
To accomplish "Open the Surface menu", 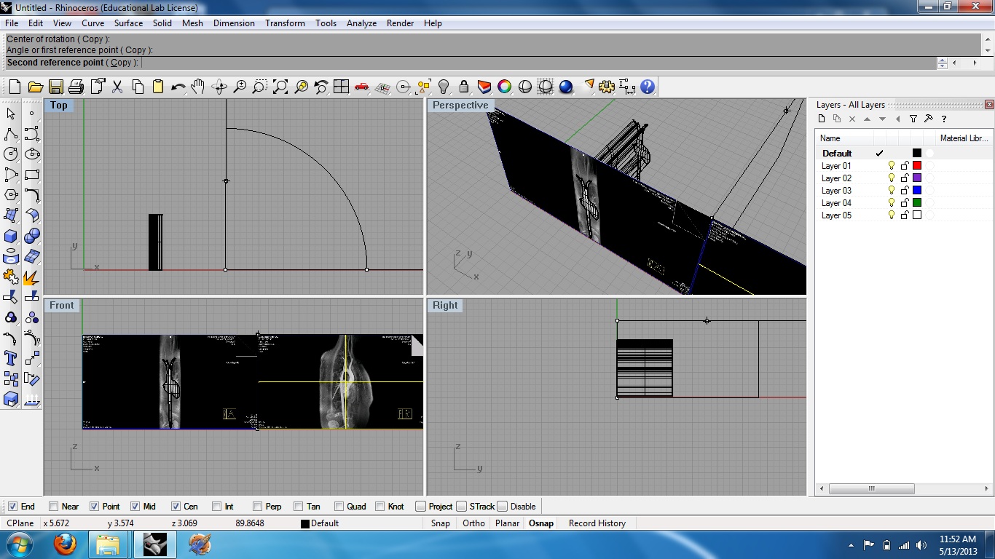I will (128, 23).
